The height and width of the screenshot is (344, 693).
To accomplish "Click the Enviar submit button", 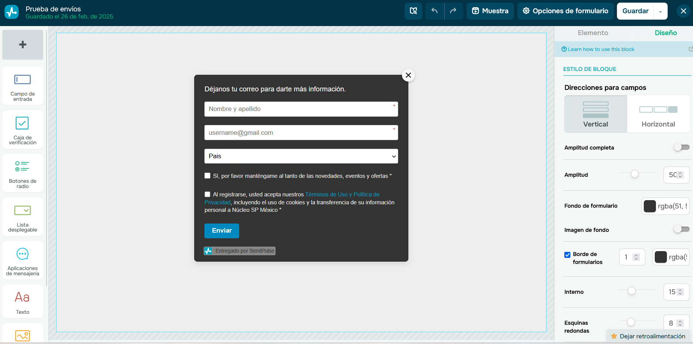I will (x=222, y=231).
